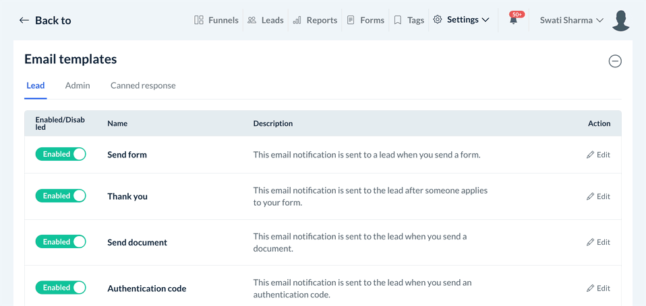646x306 pixels.
Task: Open the Forms page
Action: (365, 20)
